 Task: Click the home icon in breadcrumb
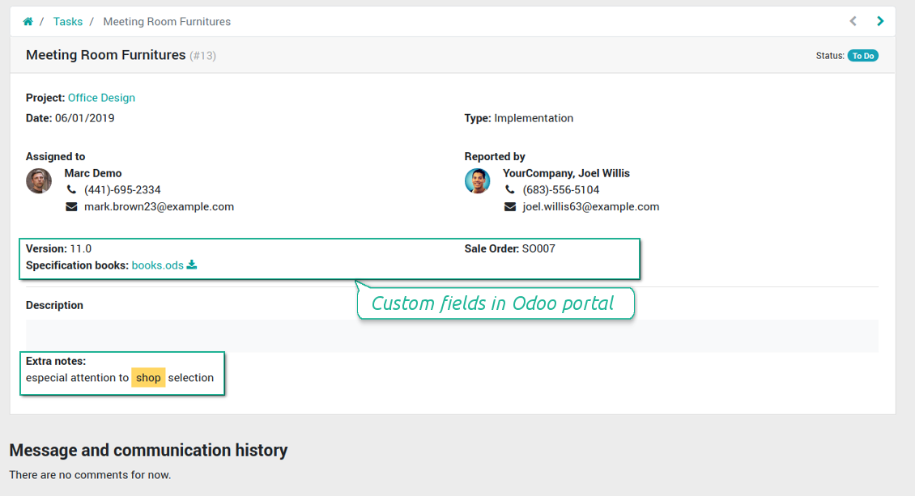(x=28, y=22)
